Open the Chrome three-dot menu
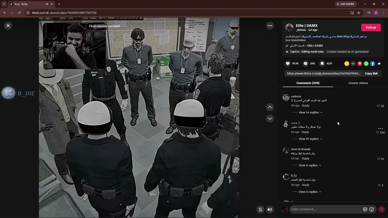388x218 pixels. pyautogui.click(x=383, y=13)
